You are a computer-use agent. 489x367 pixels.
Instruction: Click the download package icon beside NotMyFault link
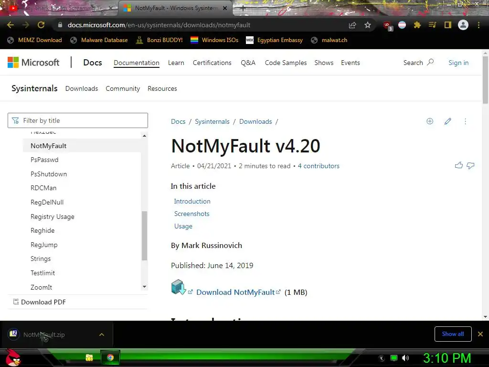[179, 287]
